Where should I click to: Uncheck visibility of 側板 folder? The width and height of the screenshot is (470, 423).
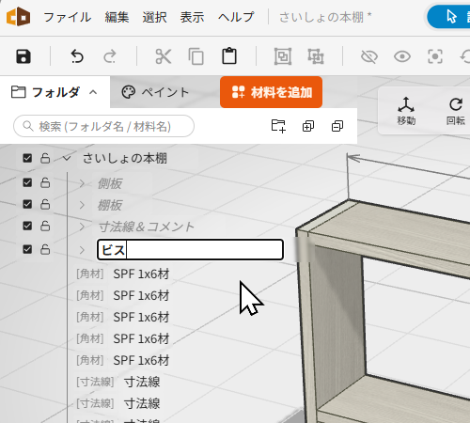[27, 182]
